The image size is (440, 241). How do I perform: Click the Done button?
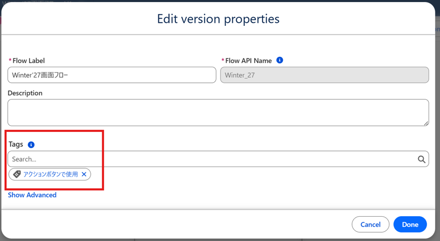(x=410, y=224)
